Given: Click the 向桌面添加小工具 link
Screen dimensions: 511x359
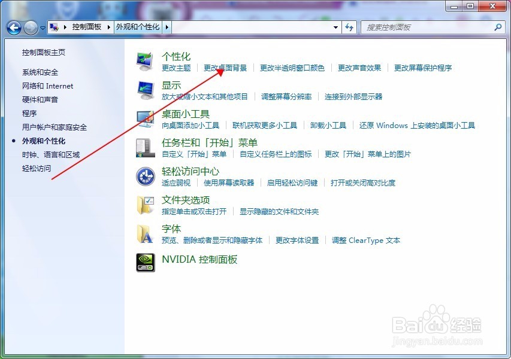Looking at the screenshot, I should 191,125.
